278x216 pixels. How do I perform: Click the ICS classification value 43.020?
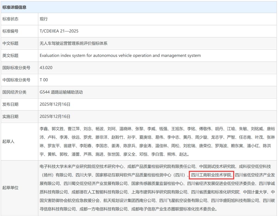46,68
